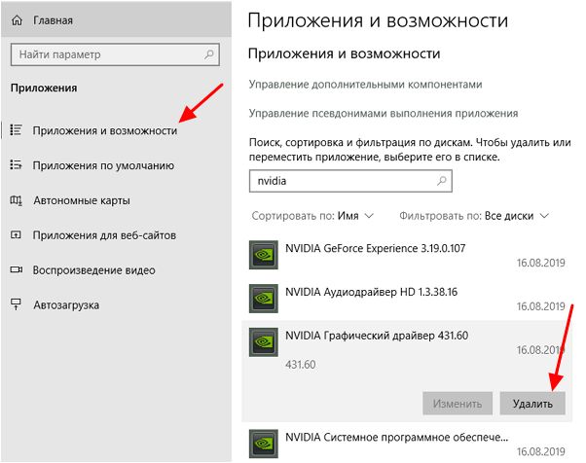
Task: Click date 16.08.2019 of Системное программное обеспечение
Action: 541,451
